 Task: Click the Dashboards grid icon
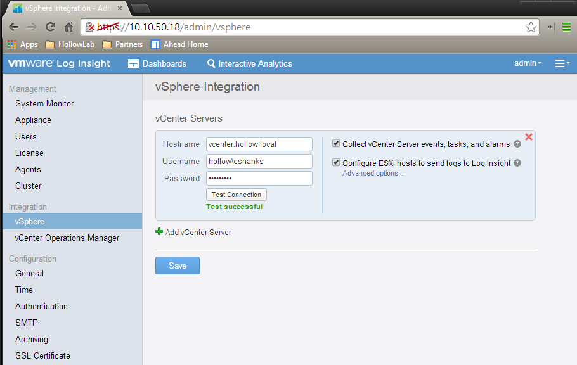[133, 63]
